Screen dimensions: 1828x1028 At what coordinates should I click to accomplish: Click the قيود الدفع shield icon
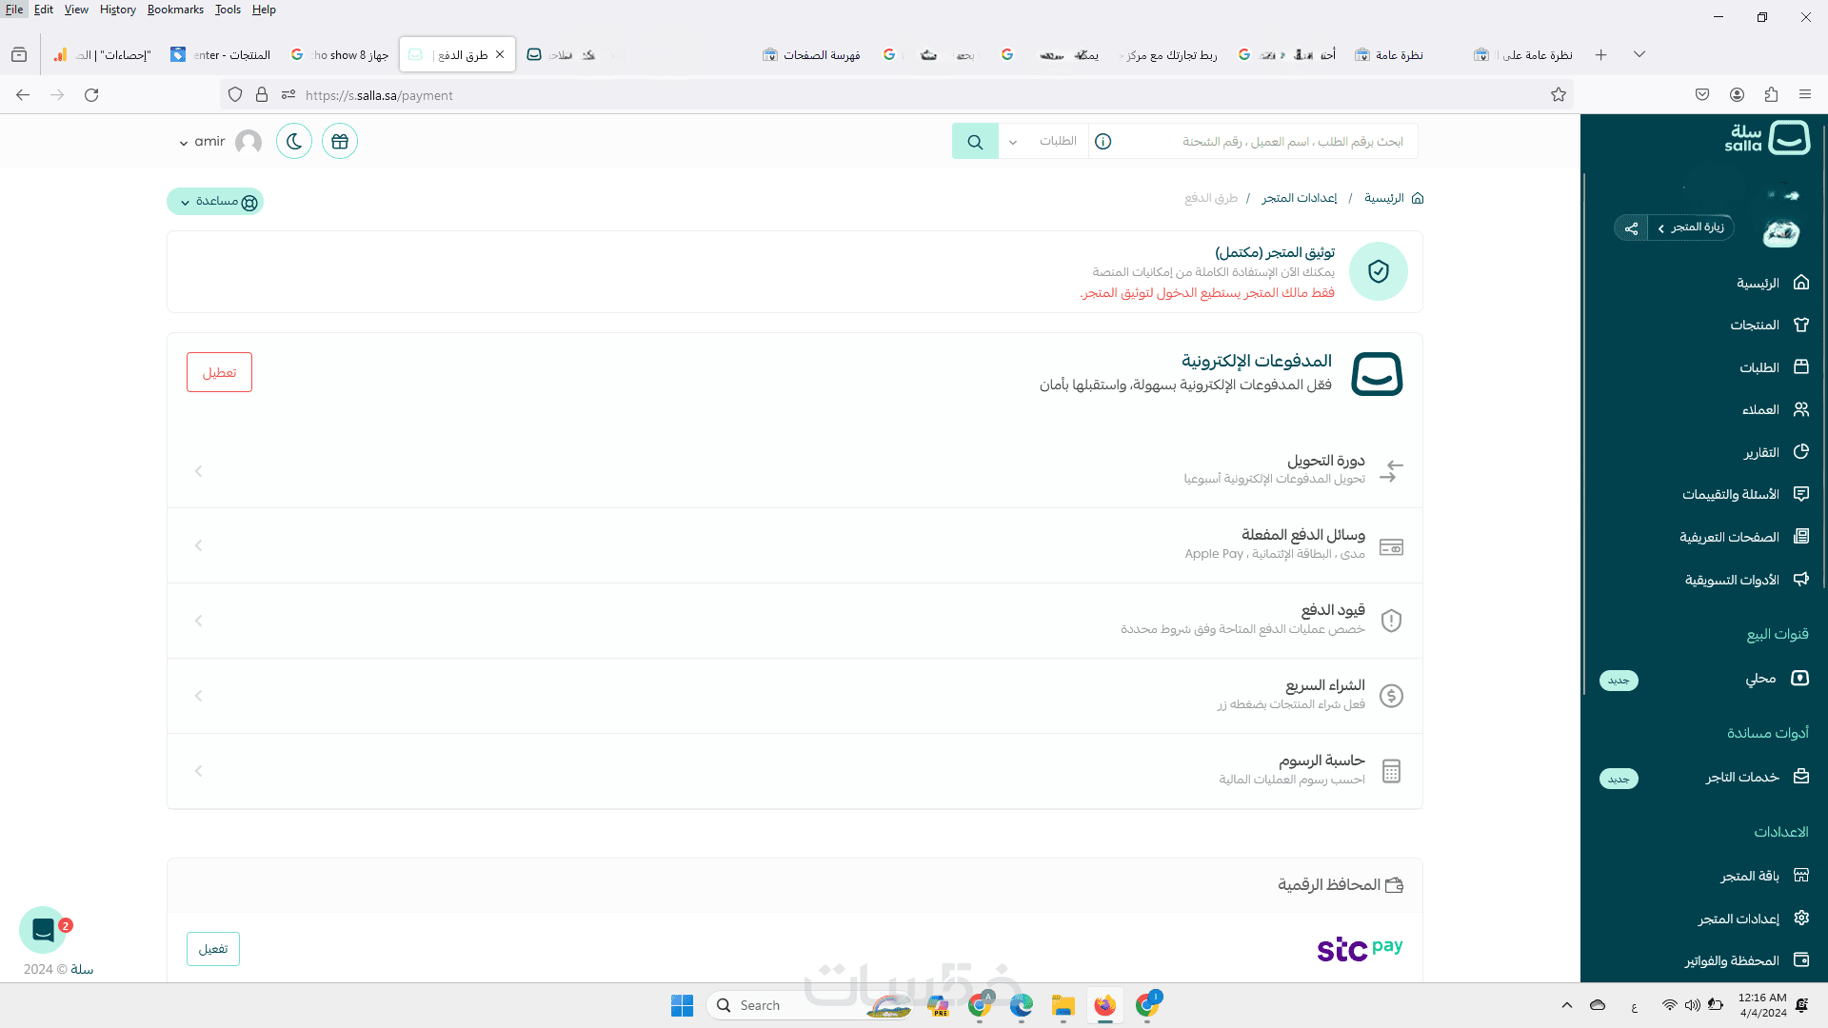1391,621
